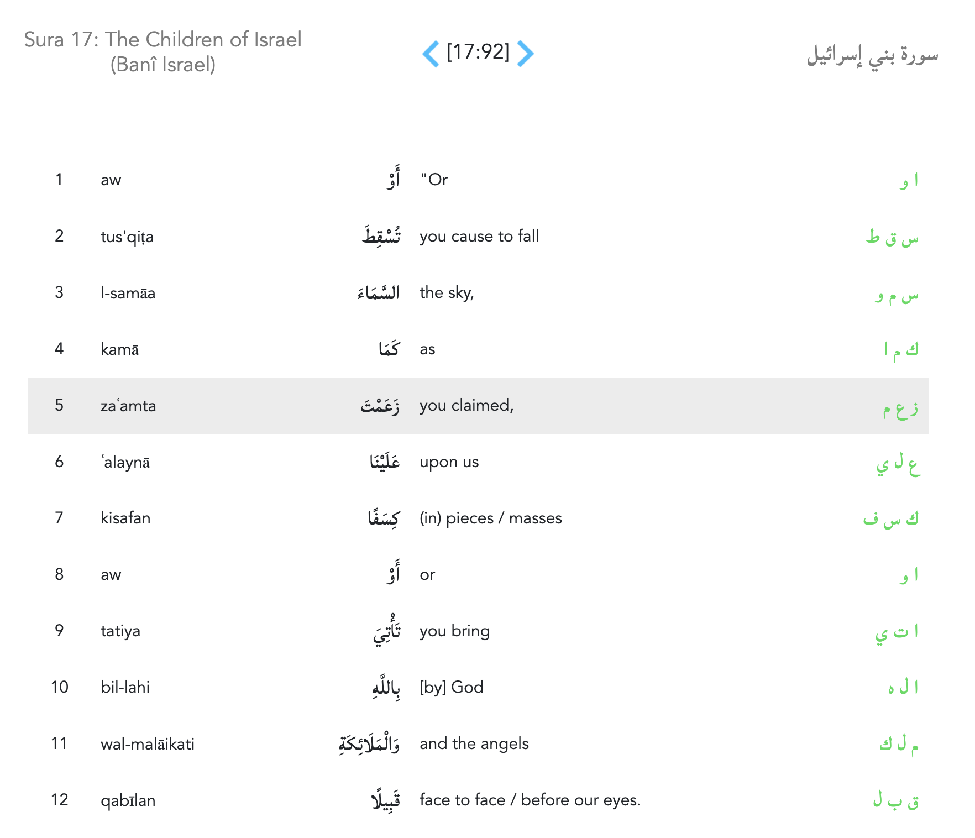This screenshot has width=975, height=838.
Task: Click the root link for kisafan
Action: tap(890, 519)
